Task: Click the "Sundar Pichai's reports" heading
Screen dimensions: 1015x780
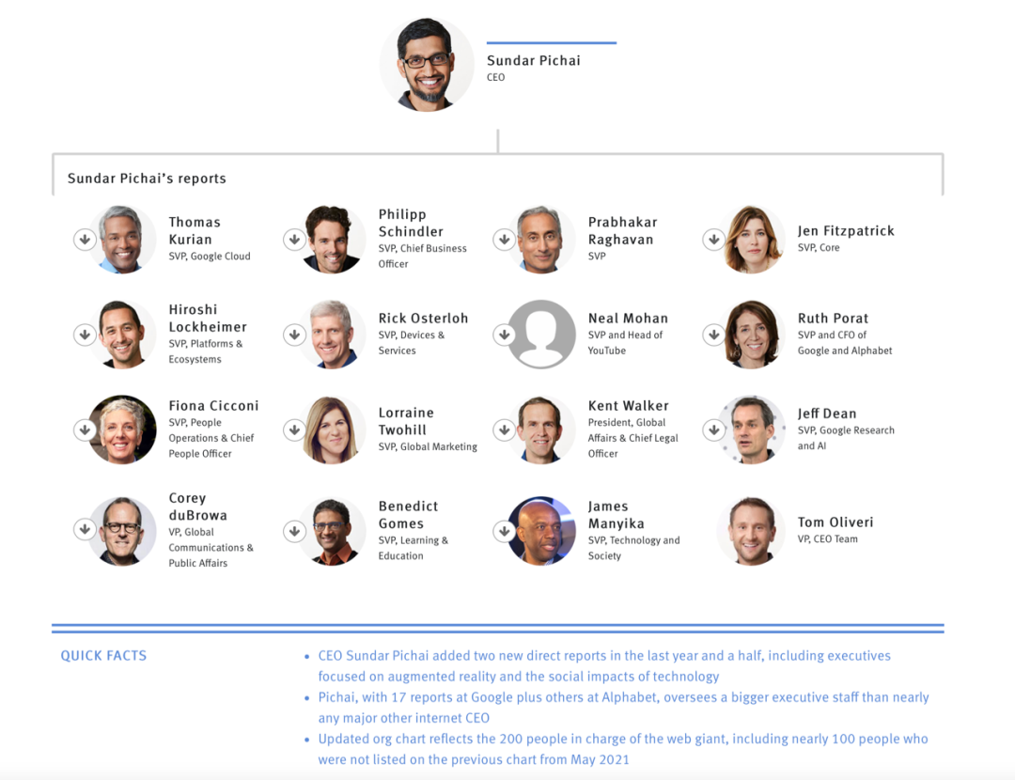Action: click(147, 178)
